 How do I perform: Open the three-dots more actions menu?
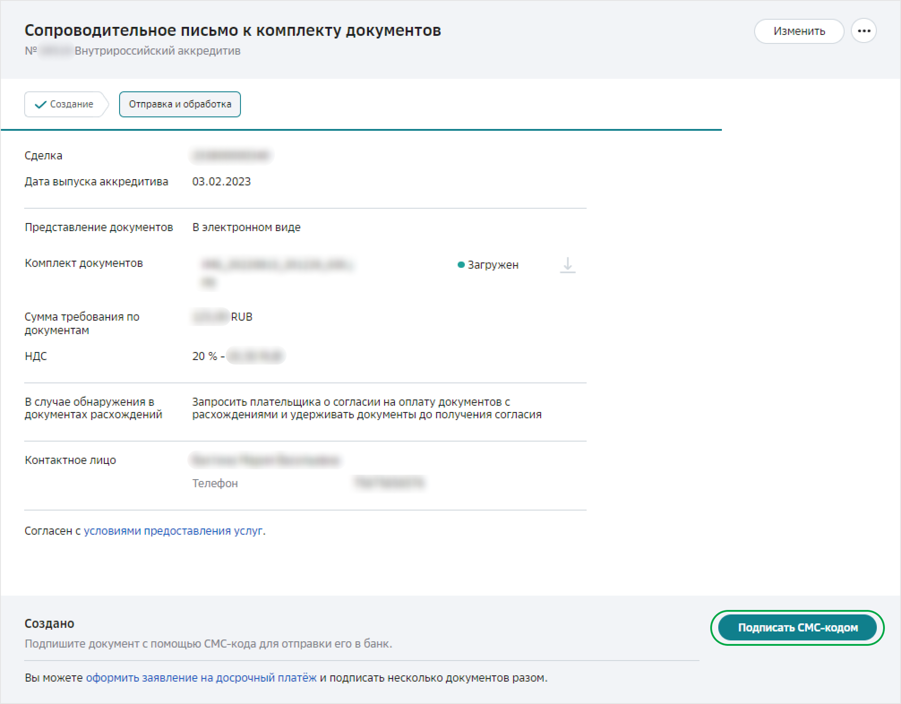[x=864, y=31]
